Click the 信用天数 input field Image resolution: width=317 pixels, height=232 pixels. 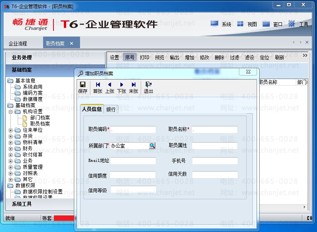pos(215,175)
